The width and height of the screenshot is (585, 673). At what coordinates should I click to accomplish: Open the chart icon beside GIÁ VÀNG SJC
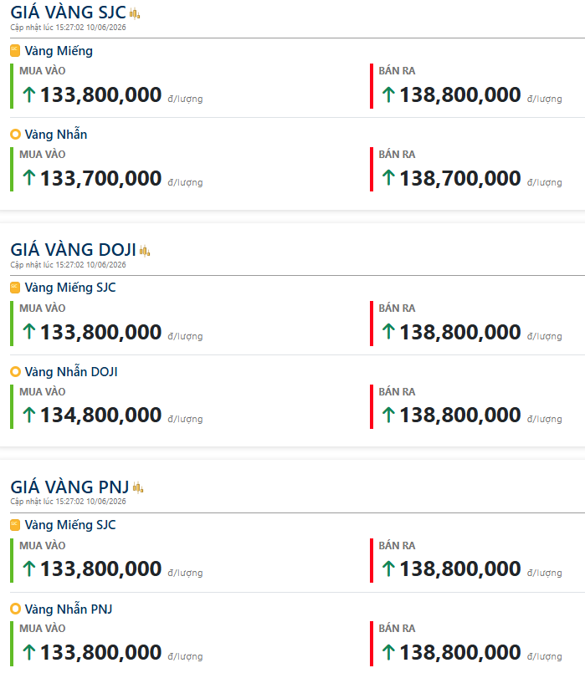pos(135,13)
